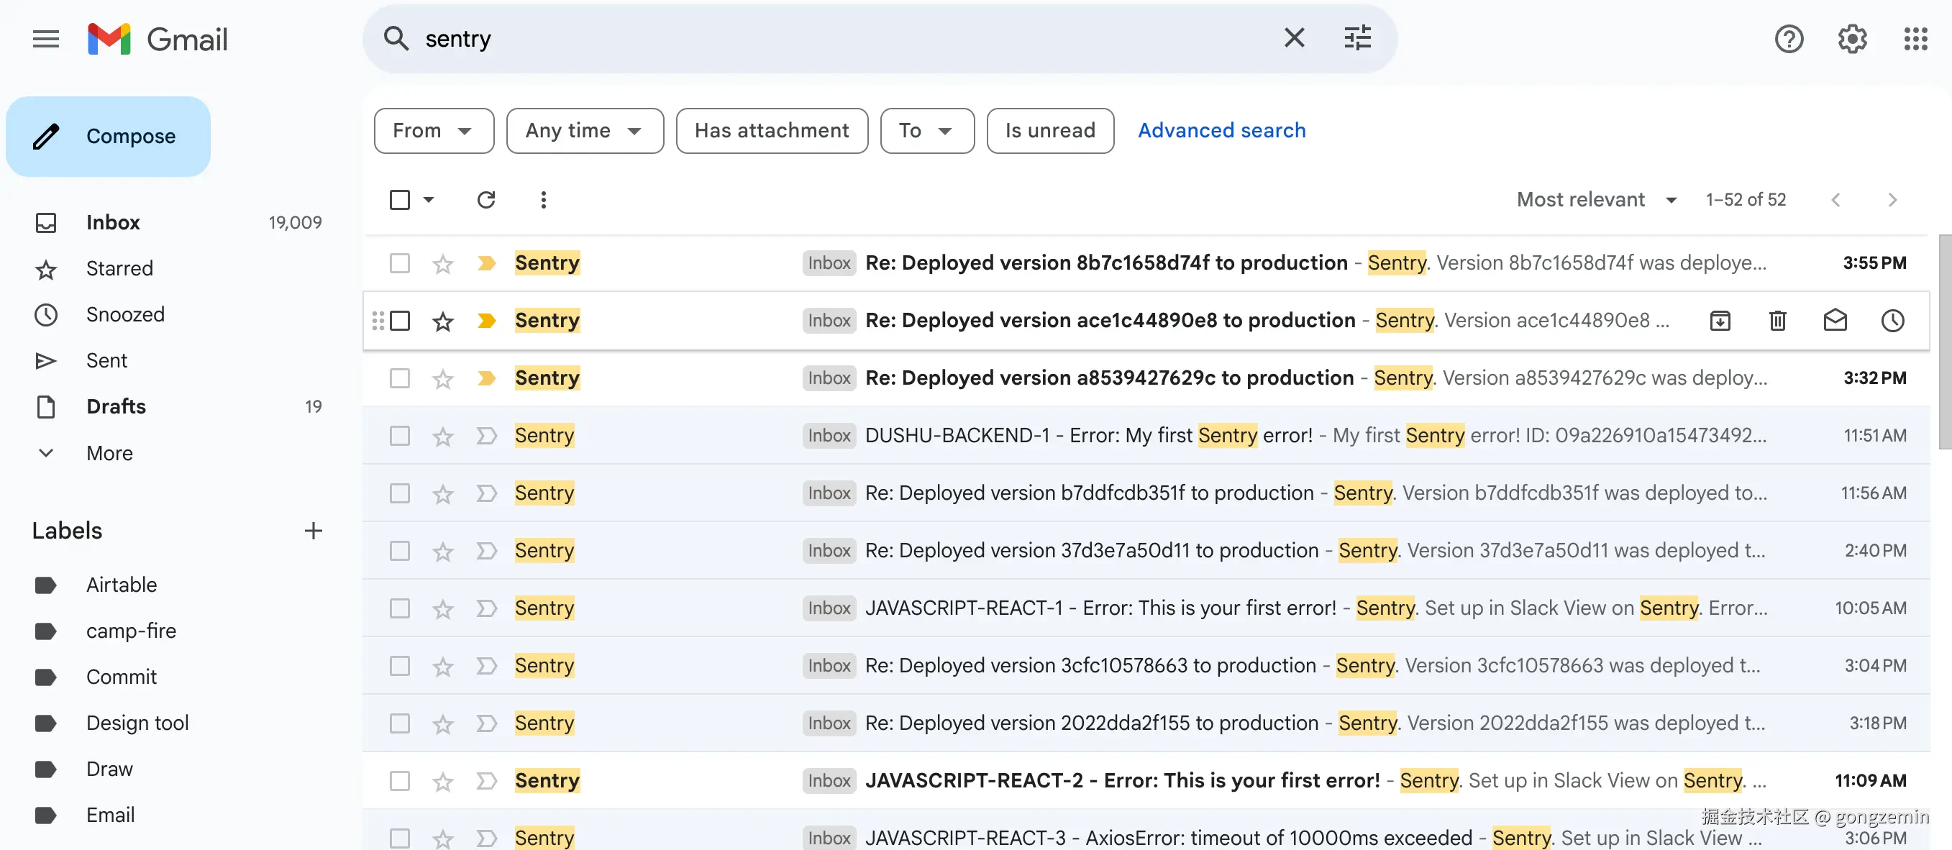
Task: Click the vertical scrollbar thumb
Action: pyautogui.click(x=1944, y=341)
